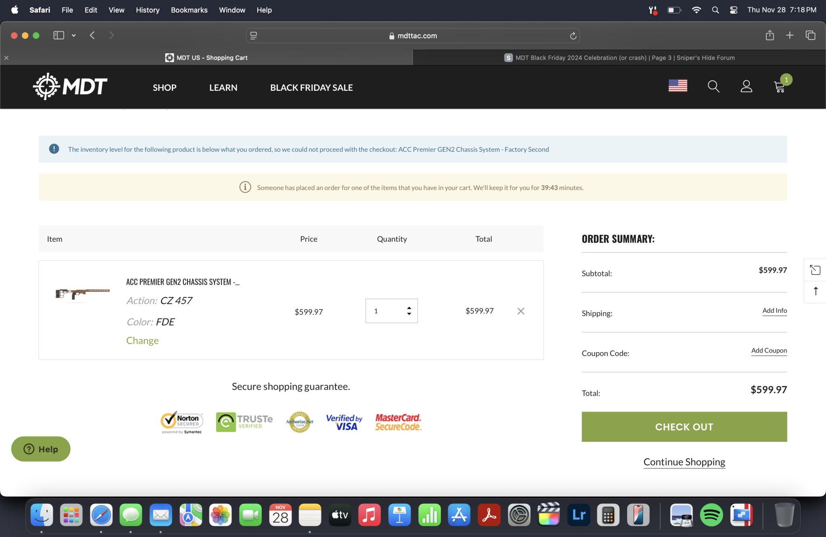Expand the sidebar tab group dropdown
Image resolution: width=826 pixels, height=537 pixels.
(x=74, y=36)
